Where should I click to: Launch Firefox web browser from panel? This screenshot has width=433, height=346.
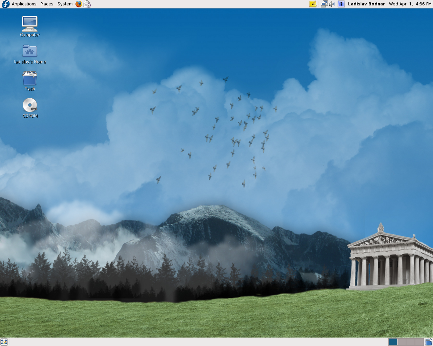79,4
